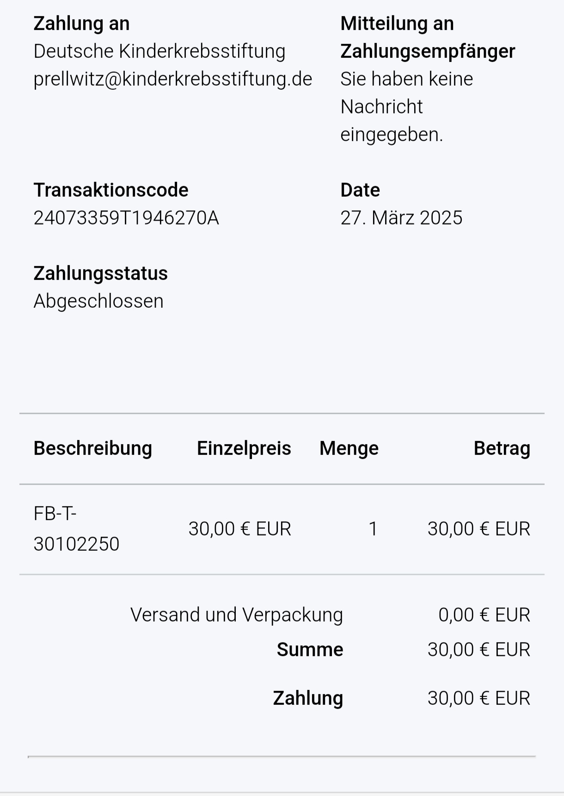Click the prellwitz@kinderkrebsstiftung.de email address

click(x=173, y=79)
